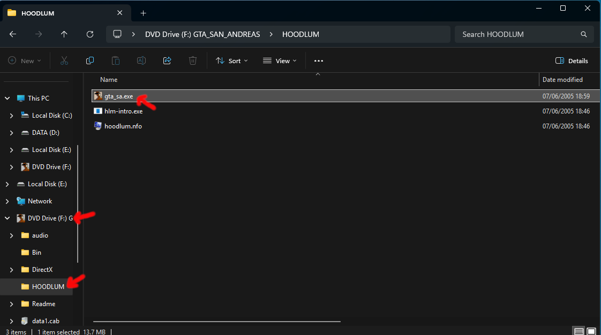Open the New dropdown menu
The image size is (601, 335).
click(25, 60)
